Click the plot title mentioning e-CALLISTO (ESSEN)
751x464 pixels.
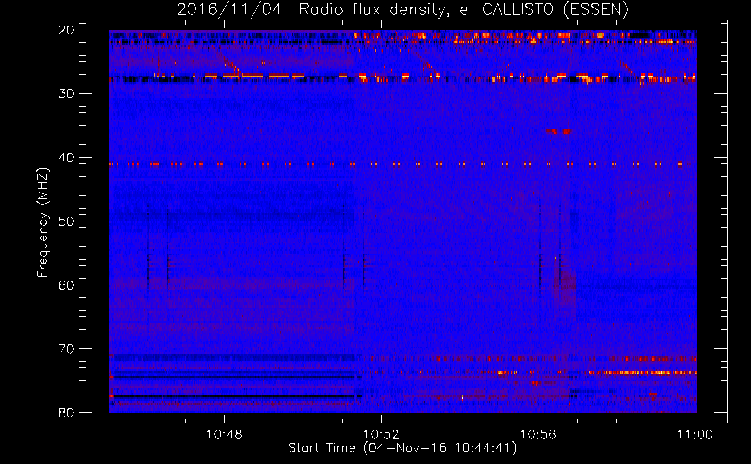point(402,9)
